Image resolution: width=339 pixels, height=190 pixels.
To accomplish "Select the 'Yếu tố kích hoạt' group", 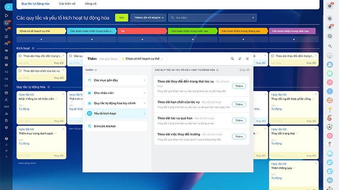I will (x=116, y=113).
